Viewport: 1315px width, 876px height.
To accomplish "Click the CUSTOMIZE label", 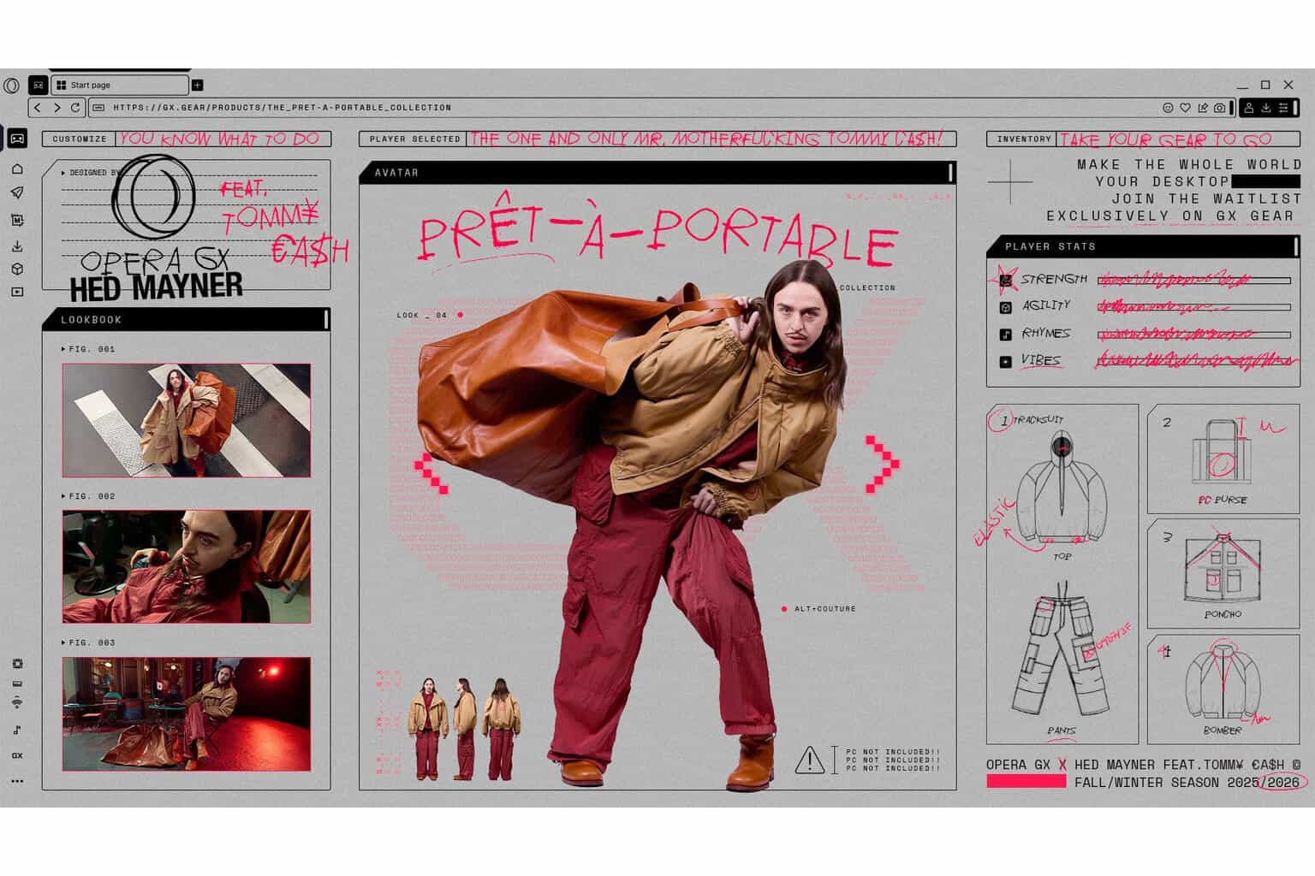I will coord(80,139).
